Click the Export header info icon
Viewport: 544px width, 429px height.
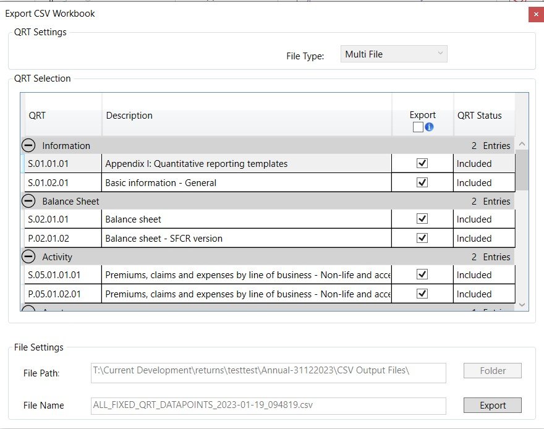tap(429, 127)
